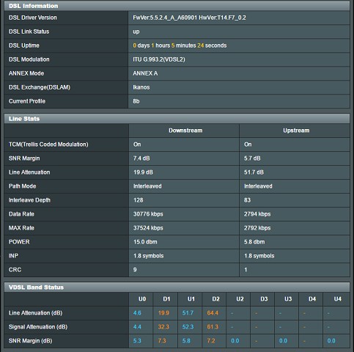The height and width of the screenshot is (352, 354).
Task: Select the D2 band column header
Action: coord(215,299)
